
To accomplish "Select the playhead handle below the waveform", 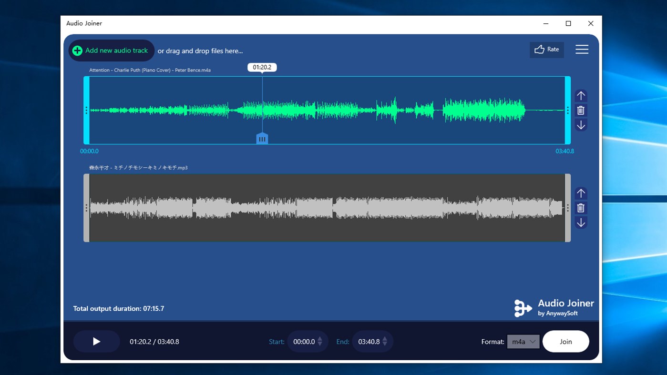I will point(262,138).
